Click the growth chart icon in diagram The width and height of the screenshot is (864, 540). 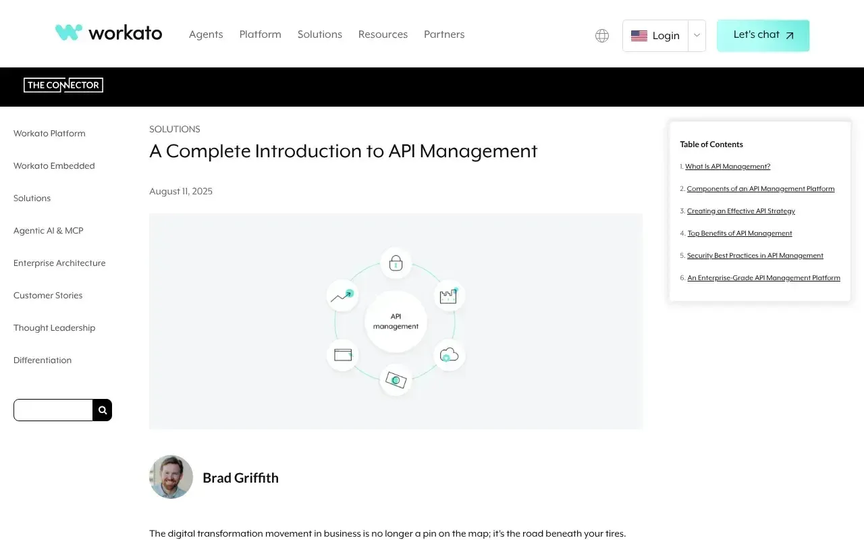(x=342, y=296)
